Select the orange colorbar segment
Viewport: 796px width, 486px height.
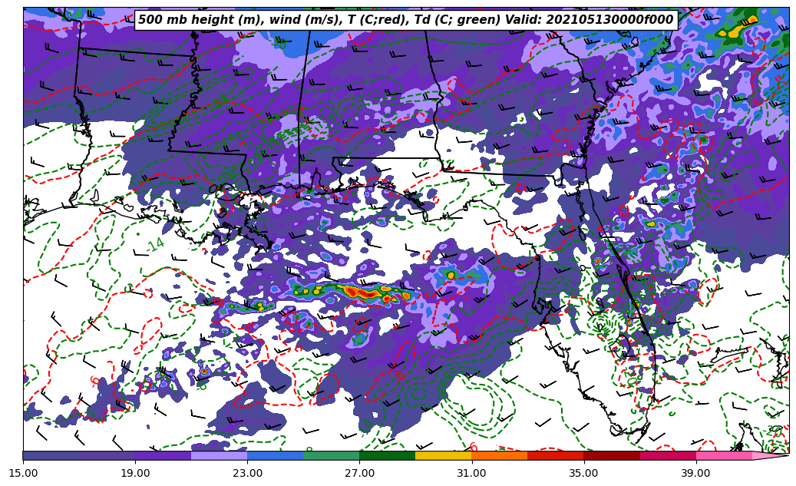(x=500, y=455)
